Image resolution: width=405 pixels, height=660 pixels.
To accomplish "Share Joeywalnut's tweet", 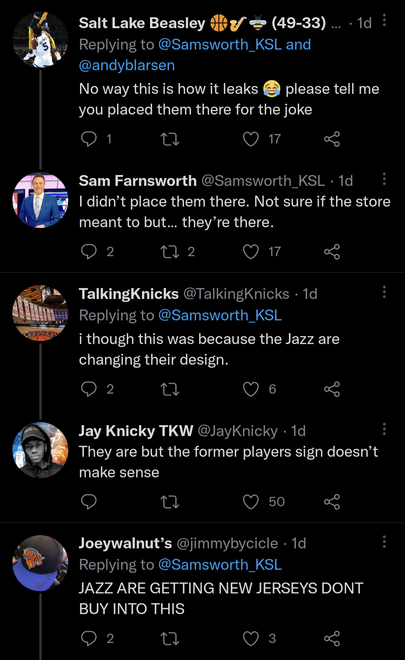I will click(332, 639).
